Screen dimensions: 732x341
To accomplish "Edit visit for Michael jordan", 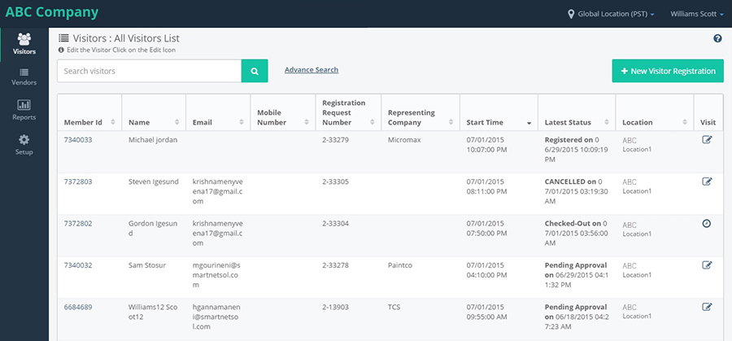I will (x=708, y=140).
